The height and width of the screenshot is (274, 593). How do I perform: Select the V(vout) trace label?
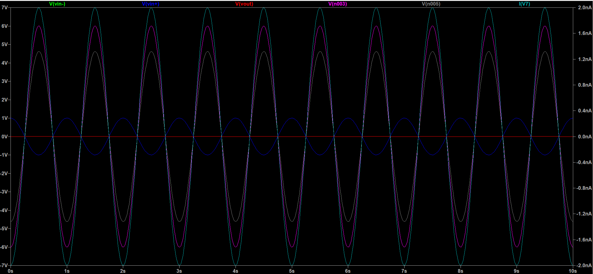[244, 4]
